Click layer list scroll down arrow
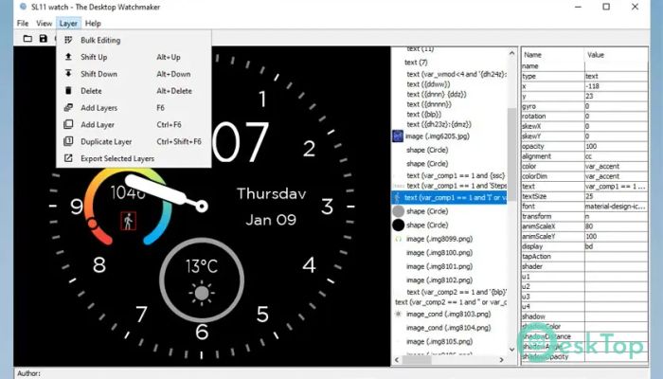The image size is (663, 379). pos(512,350)
